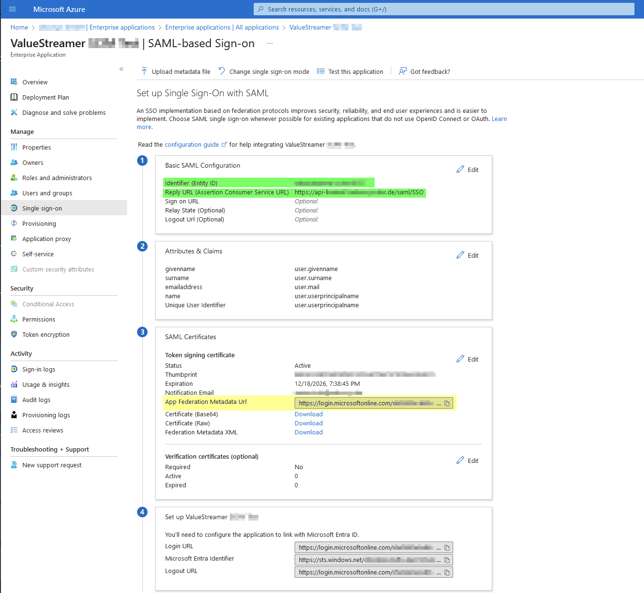Open the more options ellipsis beside title
The image size is (644, 593).
(x=270, y=43)
